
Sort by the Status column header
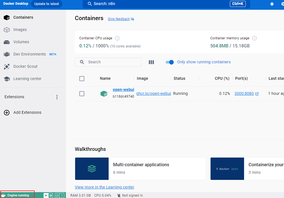click(179, 78)
